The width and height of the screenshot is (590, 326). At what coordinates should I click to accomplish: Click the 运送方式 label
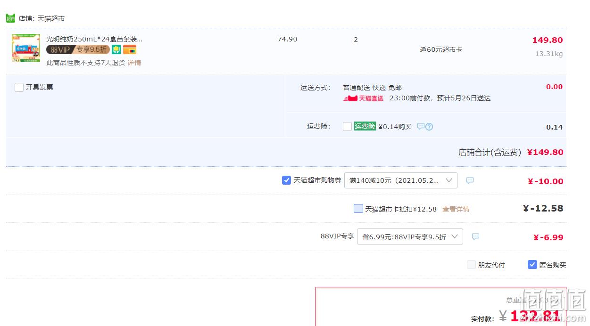click(316, 88)
